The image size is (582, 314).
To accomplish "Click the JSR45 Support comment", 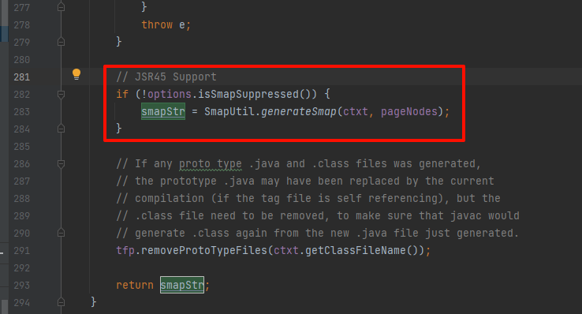I will 166,77.
